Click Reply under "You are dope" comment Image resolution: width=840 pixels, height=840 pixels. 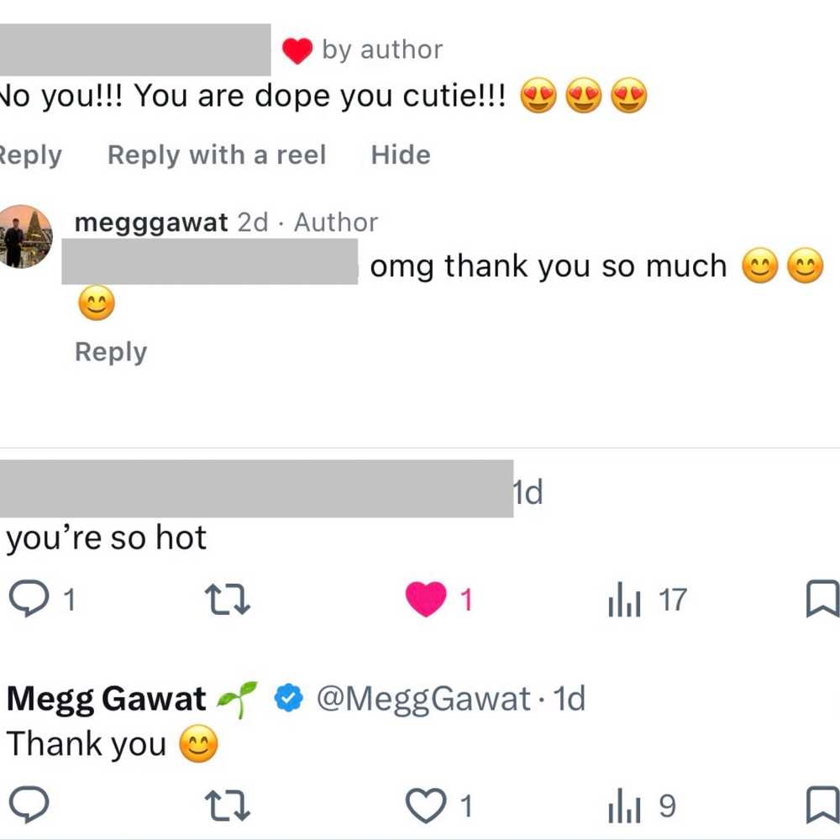[31, 155]
